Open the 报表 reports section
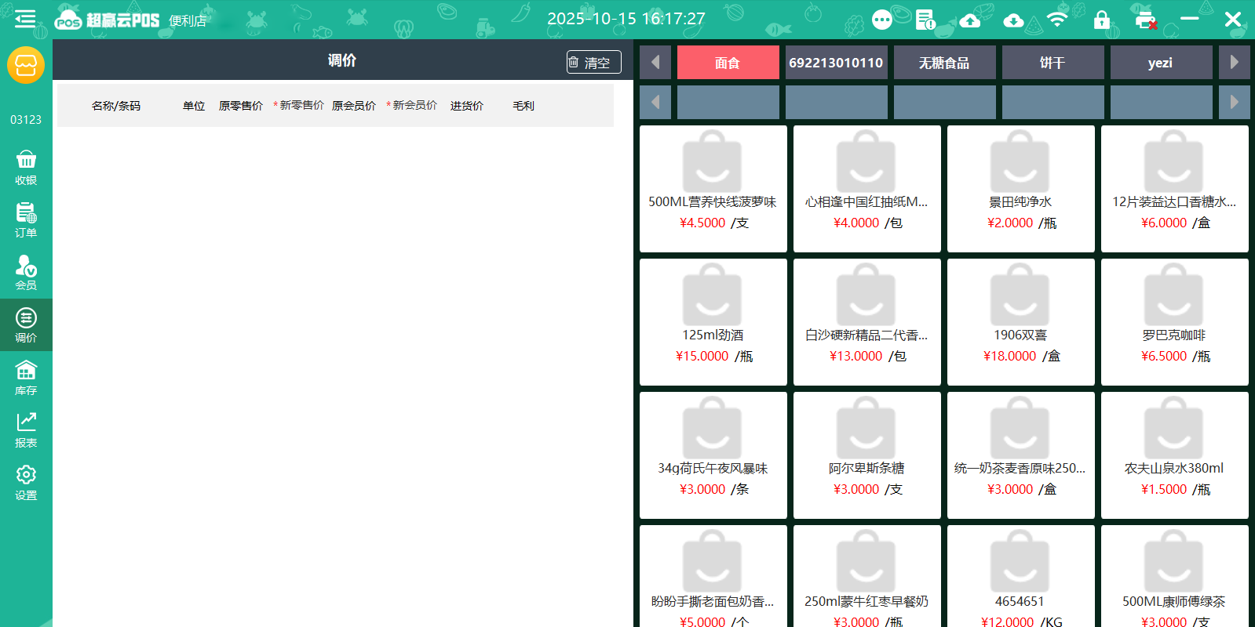 [x=26, y=430]
